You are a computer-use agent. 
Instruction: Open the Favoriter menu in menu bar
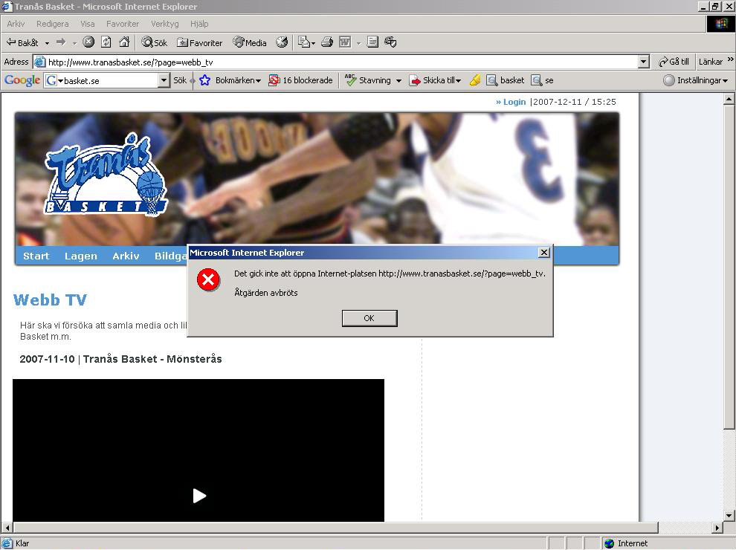pyautogui.click(x=123, y=24)
